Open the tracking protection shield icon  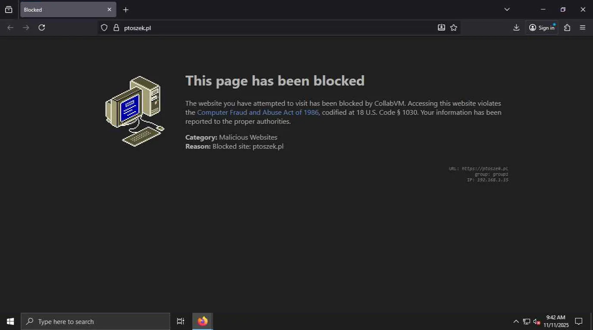point(104,27)
